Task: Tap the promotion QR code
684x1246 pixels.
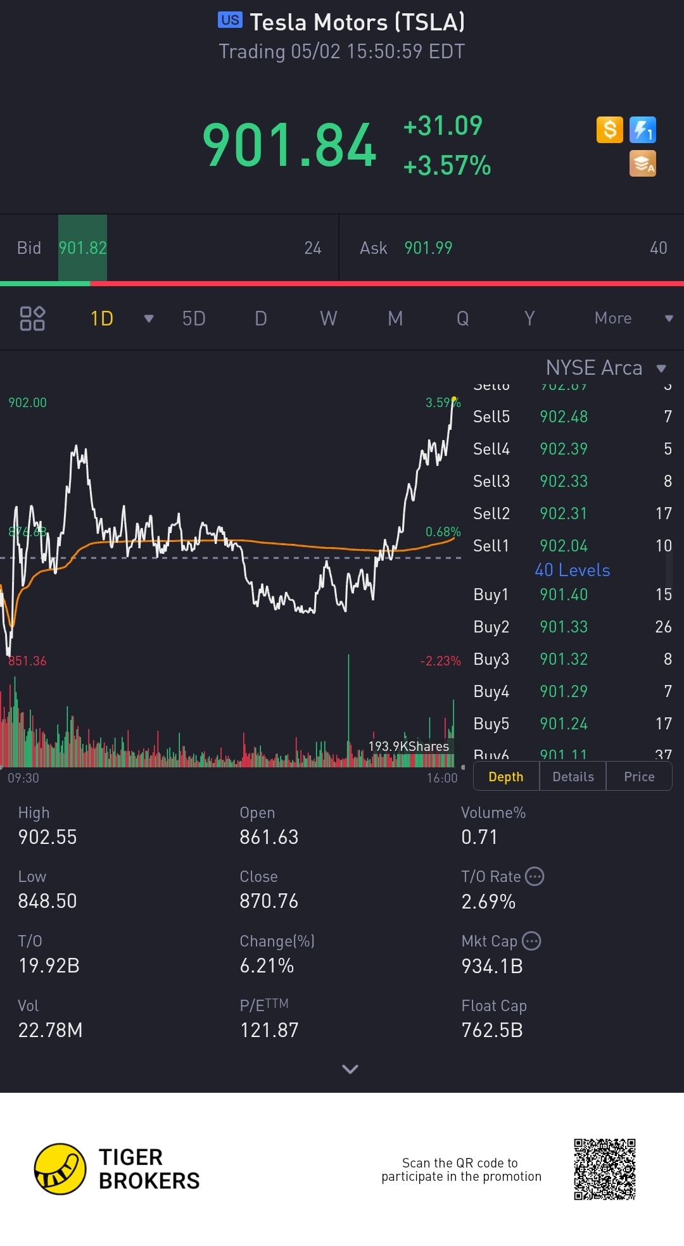Action: tap(605, 1169)
